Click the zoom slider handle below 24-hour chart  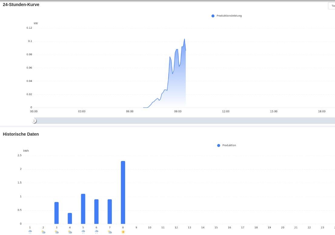coord(34,121)
